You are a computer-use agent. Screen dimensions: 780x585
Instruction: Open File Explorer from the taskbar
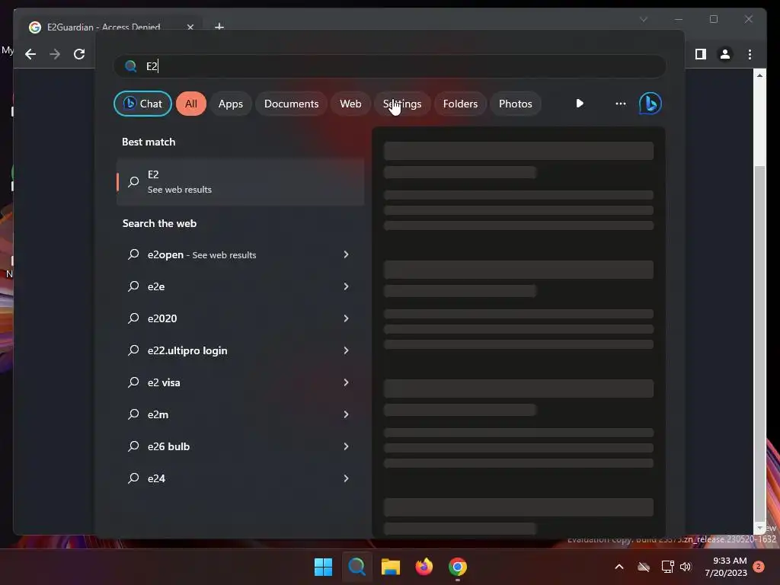pos(391,567)
